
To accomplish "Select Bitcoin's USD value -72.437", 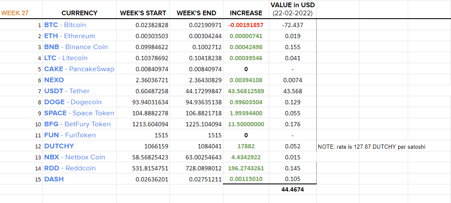I will (x=293, y=25).
